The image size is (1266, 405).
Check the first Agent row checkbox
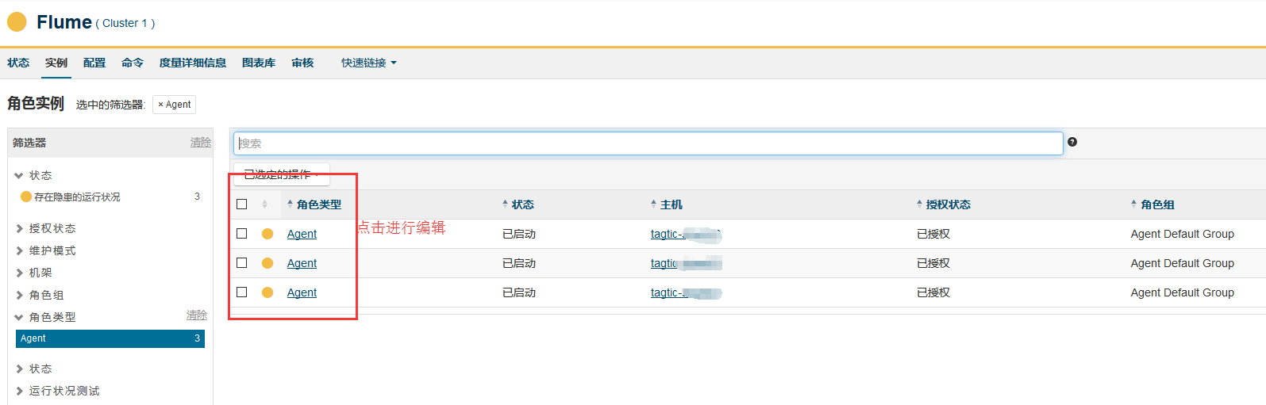click(242, 234)
